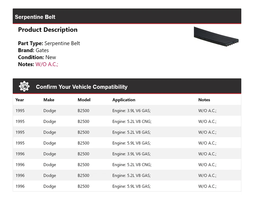The height and width of the screenshot is (200, 254).
Task: Select the 1996 5.2L V8 GAS row
Action: pyautogui.click(x=127, y=175)
